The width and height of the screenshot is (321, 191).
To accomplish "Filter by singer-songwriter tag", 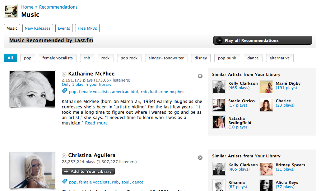I will [x=166, y=58].
